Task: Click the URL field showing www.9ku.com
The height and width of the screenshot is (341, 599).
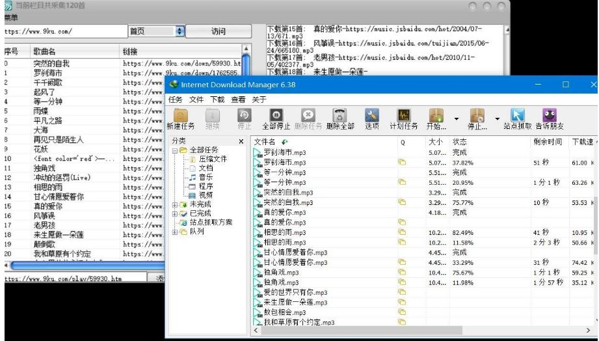Action: [66, 31]
